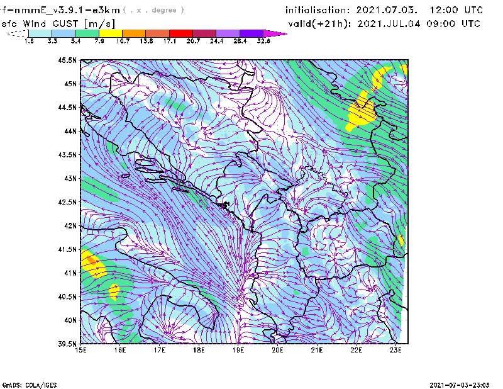Click the 2021-07-03-23:03 timestamp at bottom right

(x=465, y=384)
